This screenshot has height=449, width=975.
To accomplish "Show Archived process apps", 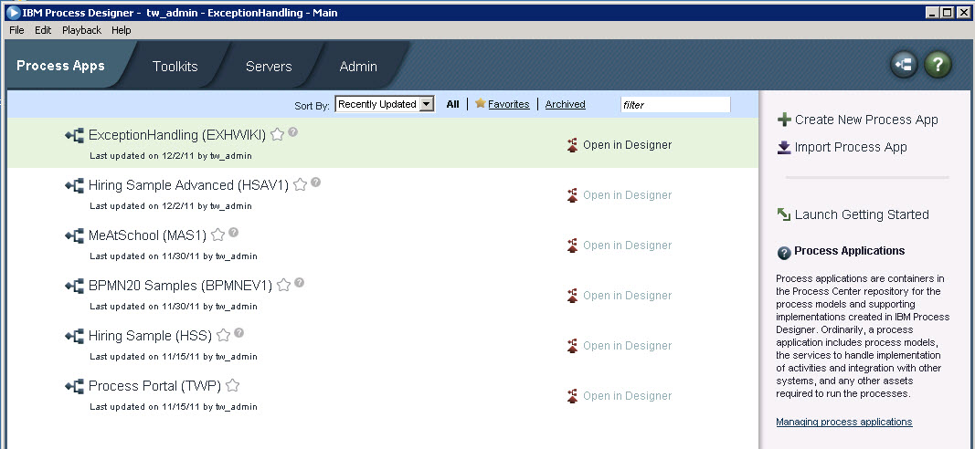I will pos(565,104).
